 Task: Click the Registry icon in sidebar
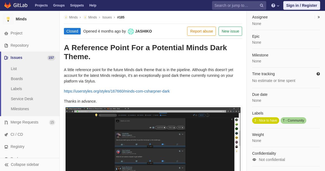point(6,147)
